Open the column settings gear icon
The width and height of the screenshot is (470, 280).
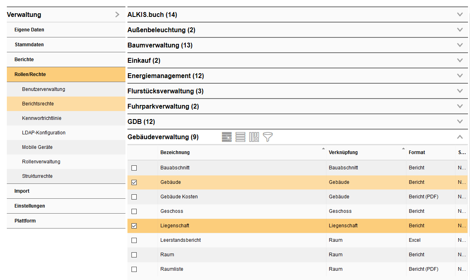click(x=254, y=137)
